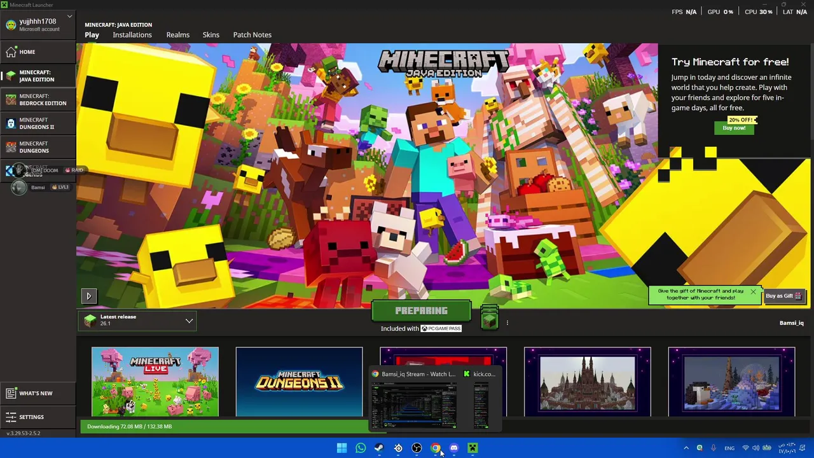This screenshot has width=814, height=458.
Task: Switch to the Play tab
Action: 92,35
